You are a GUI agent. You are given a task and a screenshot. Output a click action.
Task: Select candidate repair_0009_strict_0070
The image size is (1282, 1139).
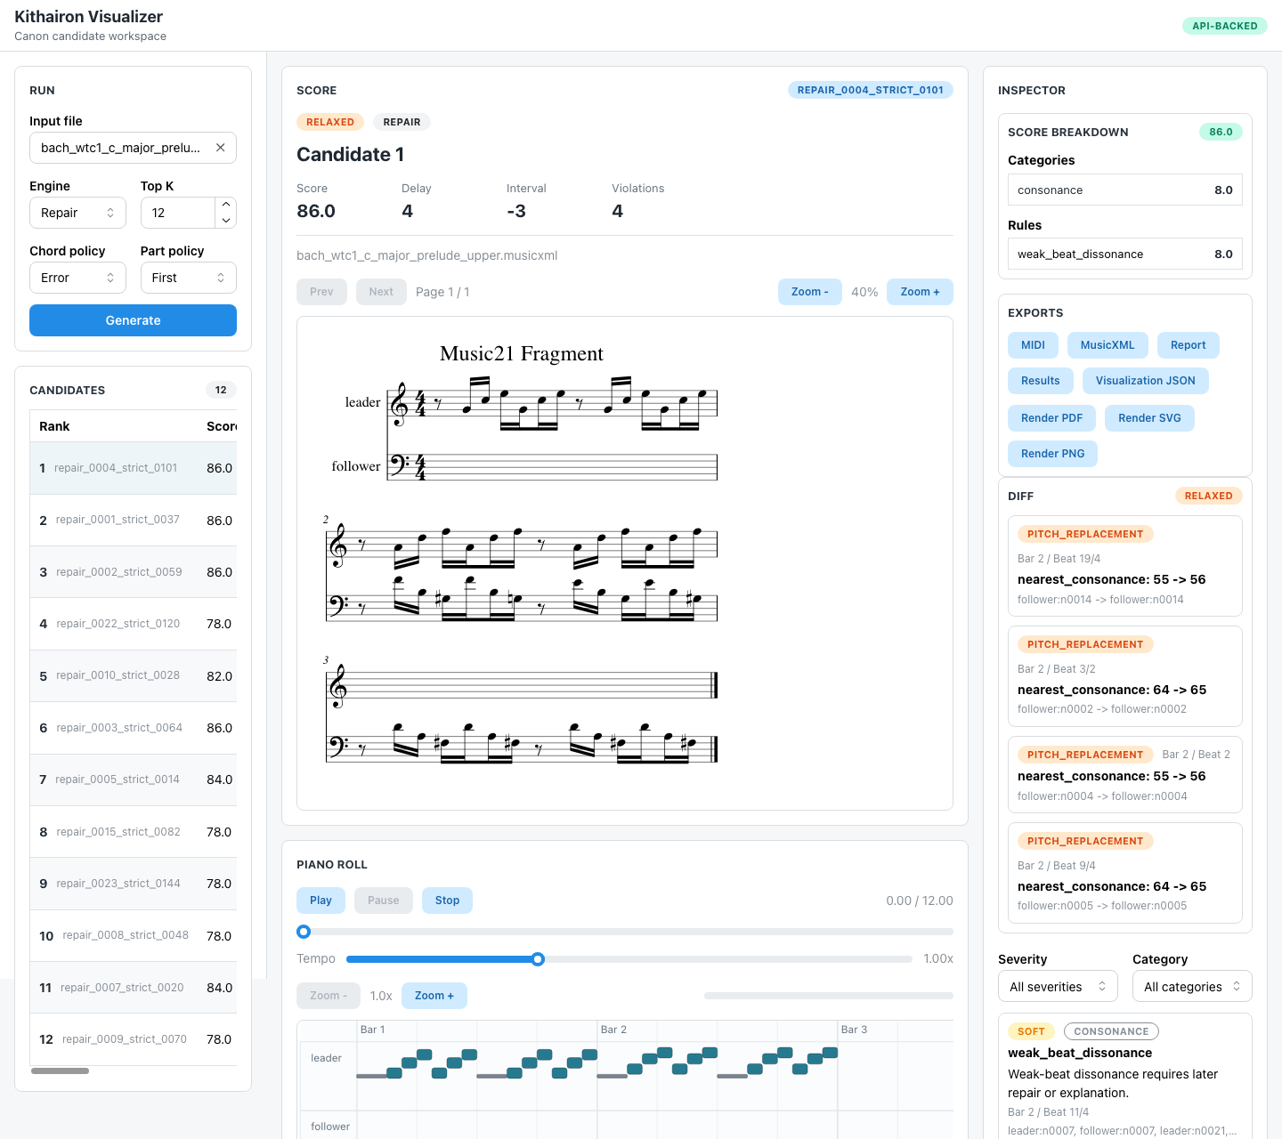point(134,1039)
